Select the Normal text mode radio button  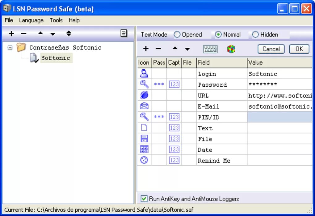point(218,35)
